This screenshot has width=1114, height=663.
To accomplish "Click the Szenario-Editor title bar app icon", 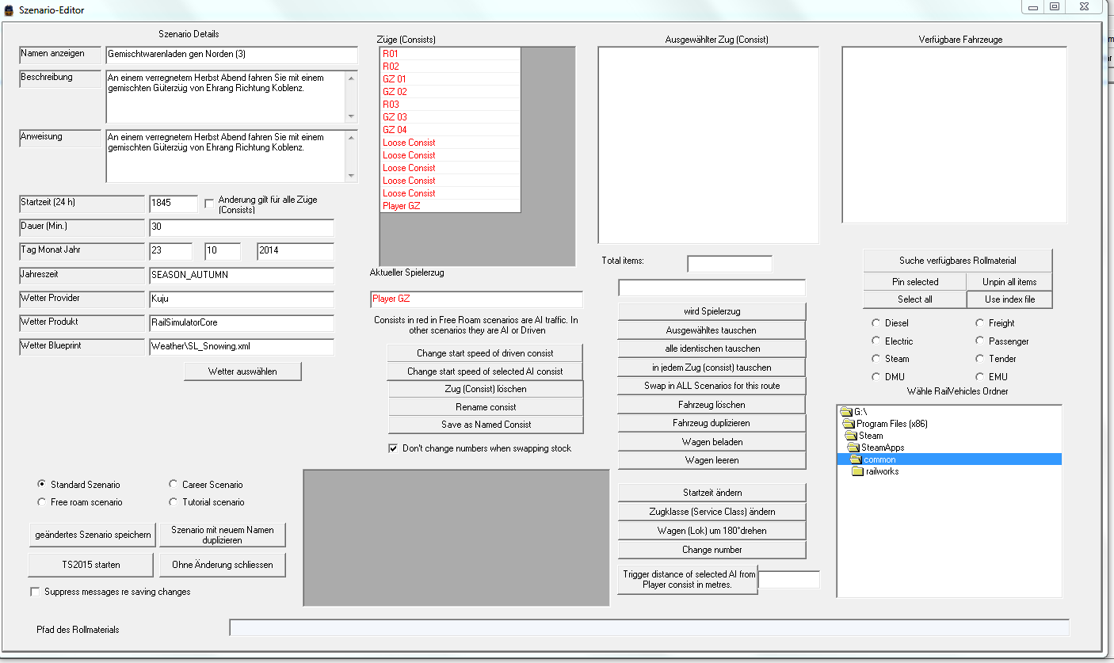I will (x=9, y=10).
